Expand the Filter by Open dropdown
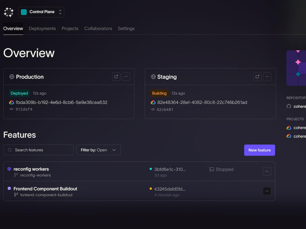 point(98,150)
